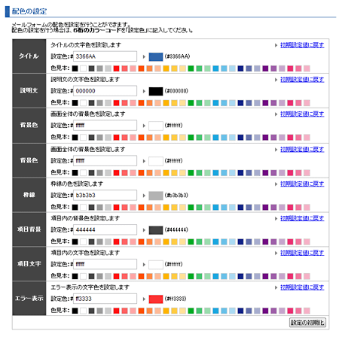339x337 pixels.
Task: Choose the white swatch in 項目文字 row
Action: 83,276
